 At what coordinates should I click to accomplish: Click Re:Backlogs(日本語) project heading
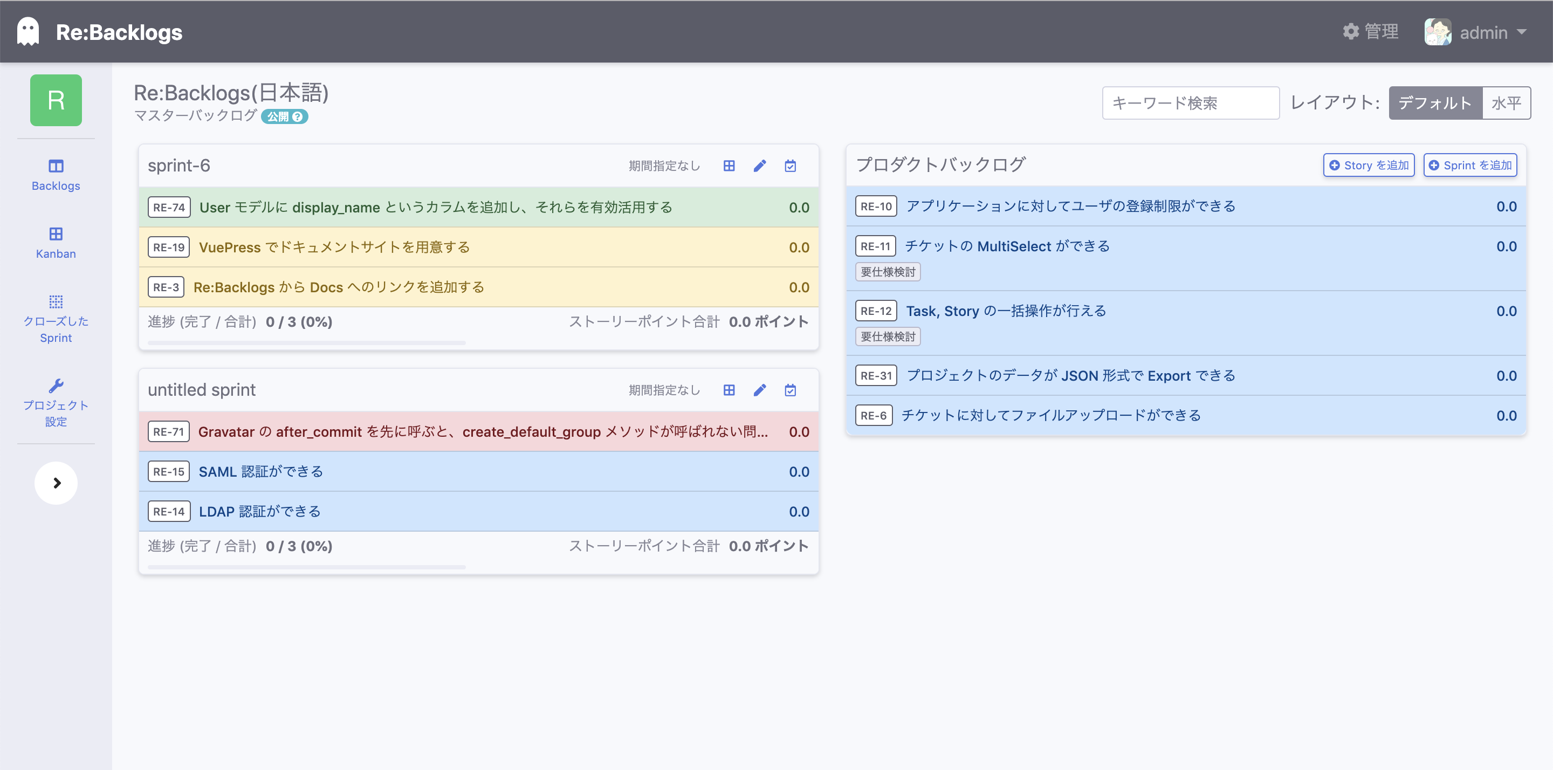(231, 93)
